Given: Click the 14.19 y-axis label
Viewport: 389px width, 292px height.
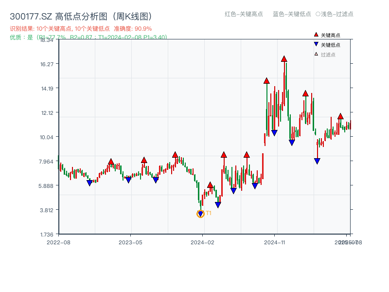Looking at the screenshot, I should 47,89.
